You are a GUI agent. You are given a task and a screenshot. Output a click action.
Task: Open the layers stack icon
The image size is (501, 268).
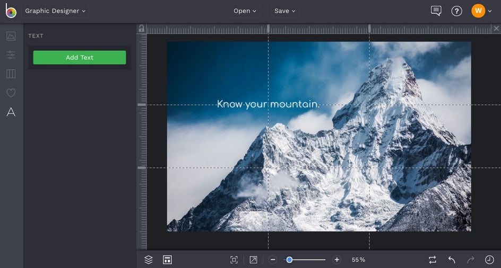[x=148, y=260]
